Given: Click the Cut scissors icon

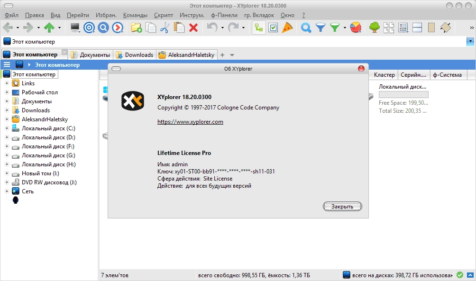Looking at the screenshot, I should pyautogui.click(x=165, y=27).
